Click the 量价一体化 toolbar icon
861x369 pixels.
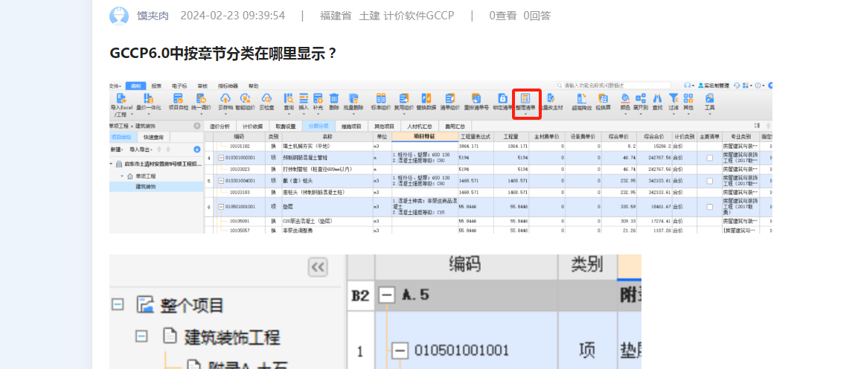pyautogui.click(x=148, y=98)
